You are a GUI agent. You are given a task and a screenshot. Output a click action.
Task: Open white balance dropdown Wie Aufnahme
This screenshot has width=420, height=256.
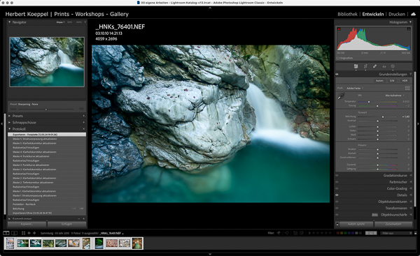[395, 96]
